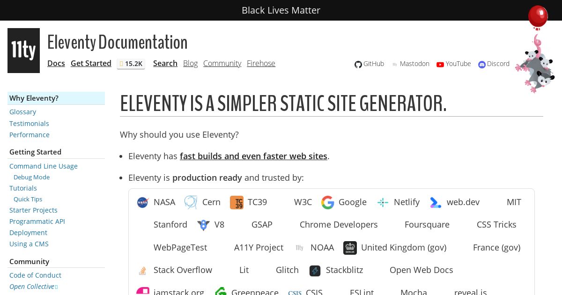Click the Mastodon social link
The image size is (562, 295).
(x=410, y=64)
